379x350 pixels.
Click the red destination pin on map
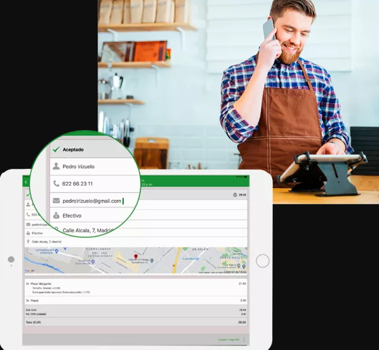pos(136,257)
